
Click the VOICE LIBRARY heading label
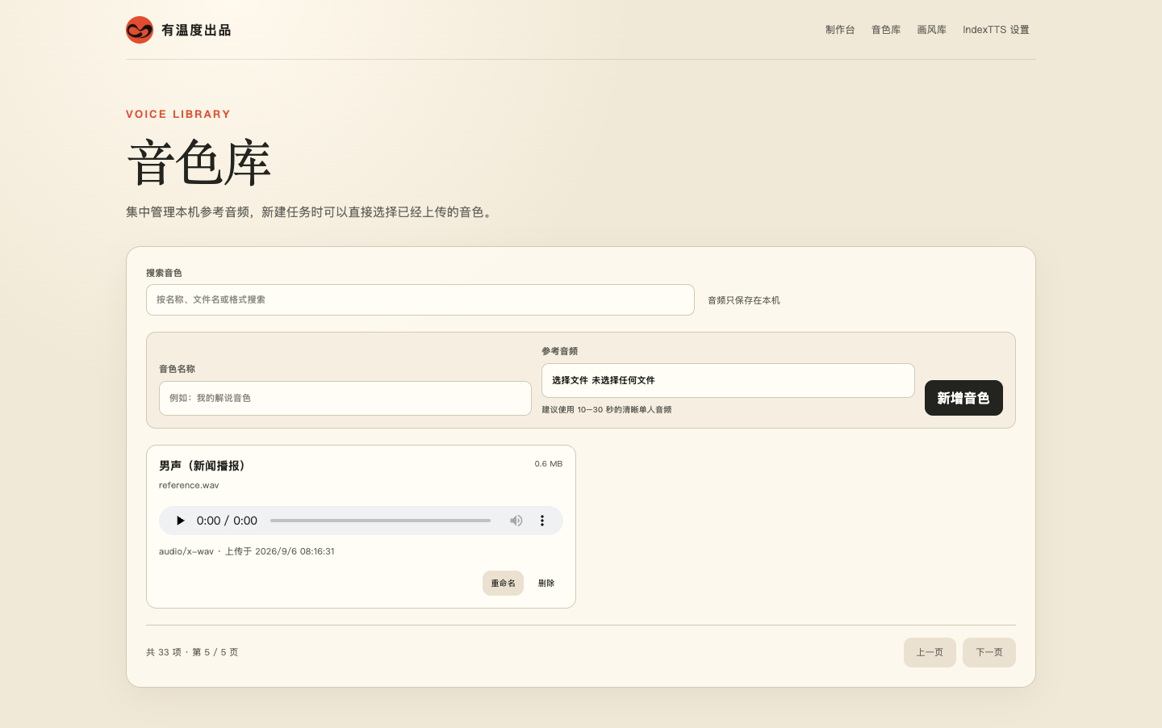[178, 114]
